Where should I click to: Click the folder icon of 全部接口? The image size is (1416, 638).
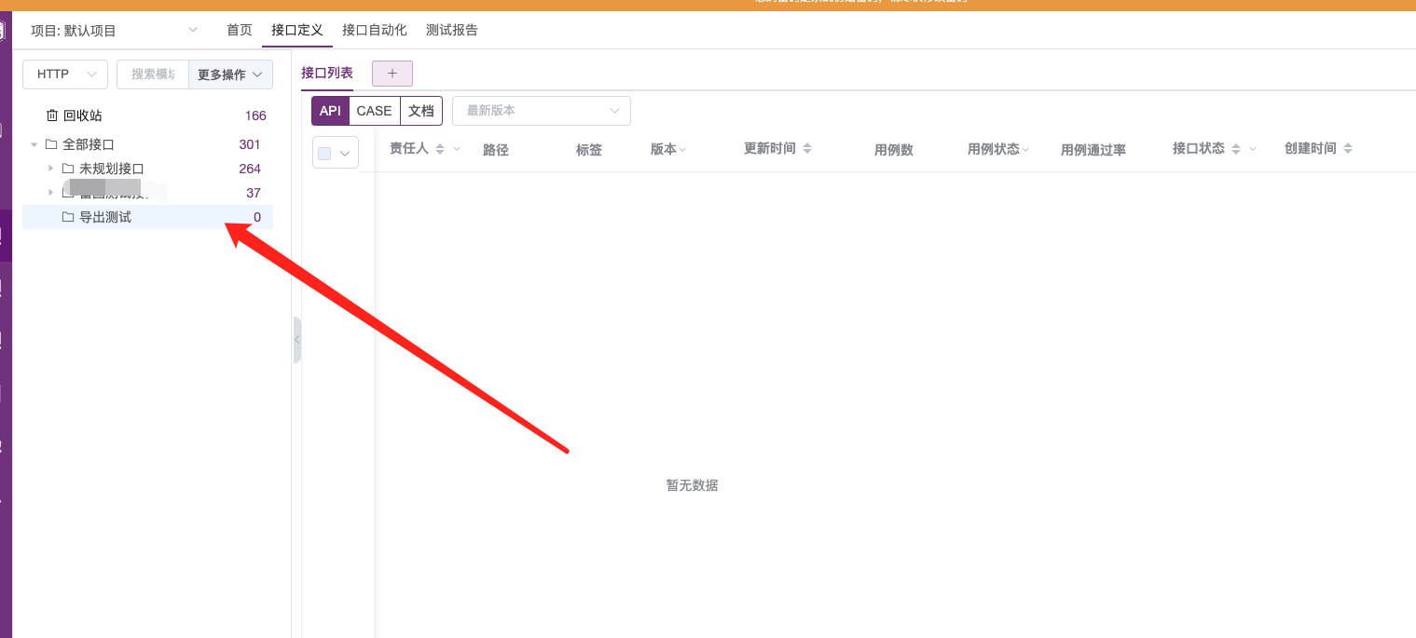click(x=51, y=144)
